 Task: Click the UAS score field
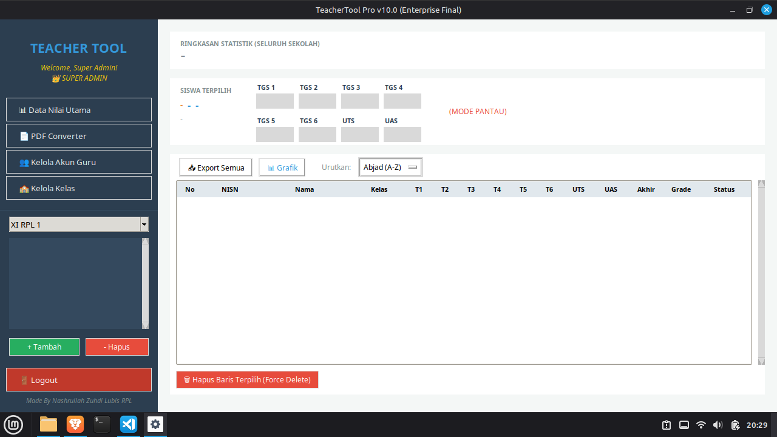[x=402, y=135]
